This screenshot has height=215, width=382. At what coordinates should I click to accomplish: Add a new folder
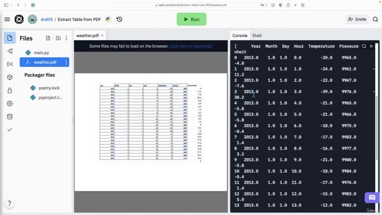pyautogui.click(x=58, y=38)
